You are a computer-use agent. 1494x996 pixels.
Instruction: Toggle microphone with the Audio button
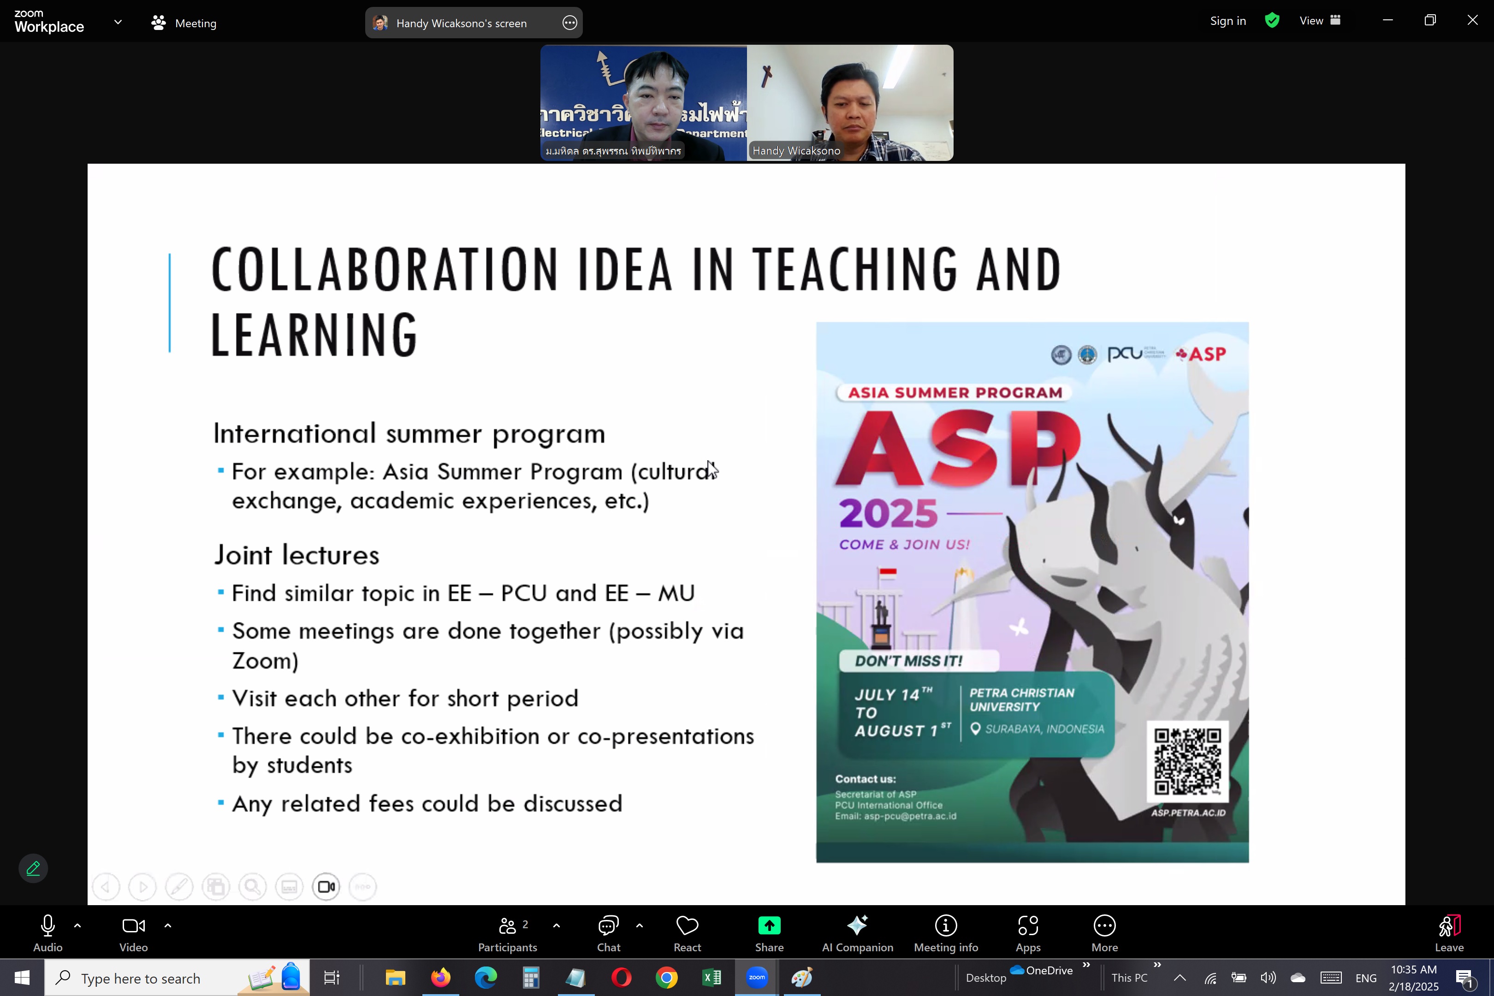pos(47,932)
